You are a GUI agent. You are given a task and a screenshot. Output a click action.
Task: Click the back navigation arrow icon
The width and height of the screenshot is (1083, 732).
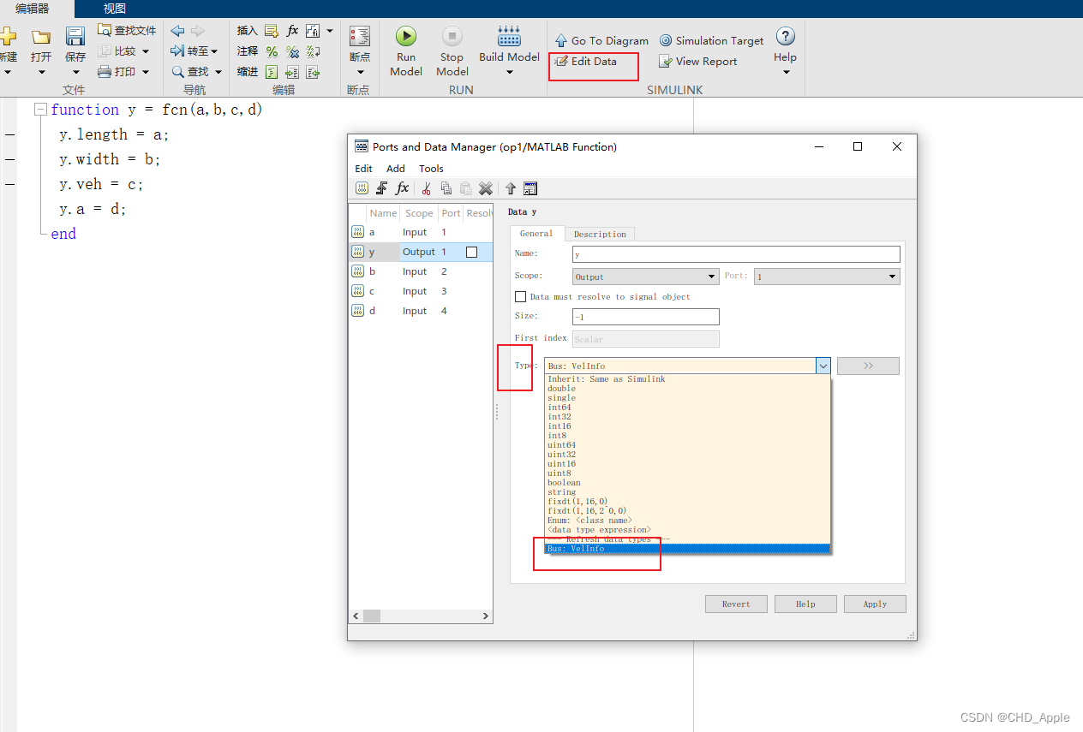177,31
